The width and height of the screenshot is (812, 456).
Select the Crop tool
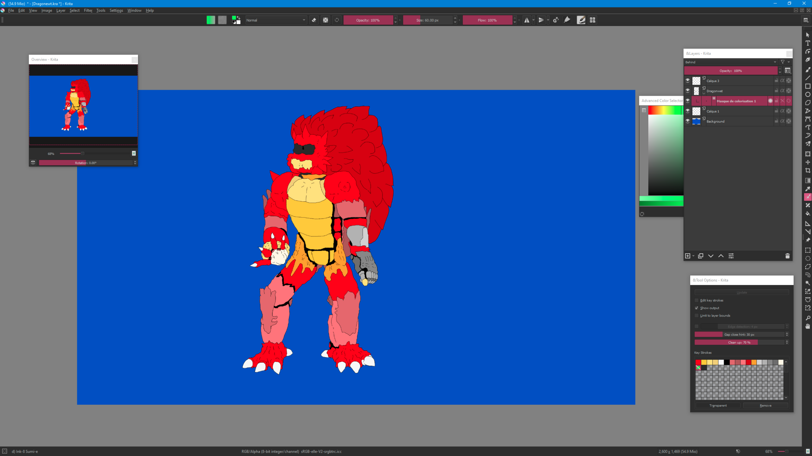point(807,171)
